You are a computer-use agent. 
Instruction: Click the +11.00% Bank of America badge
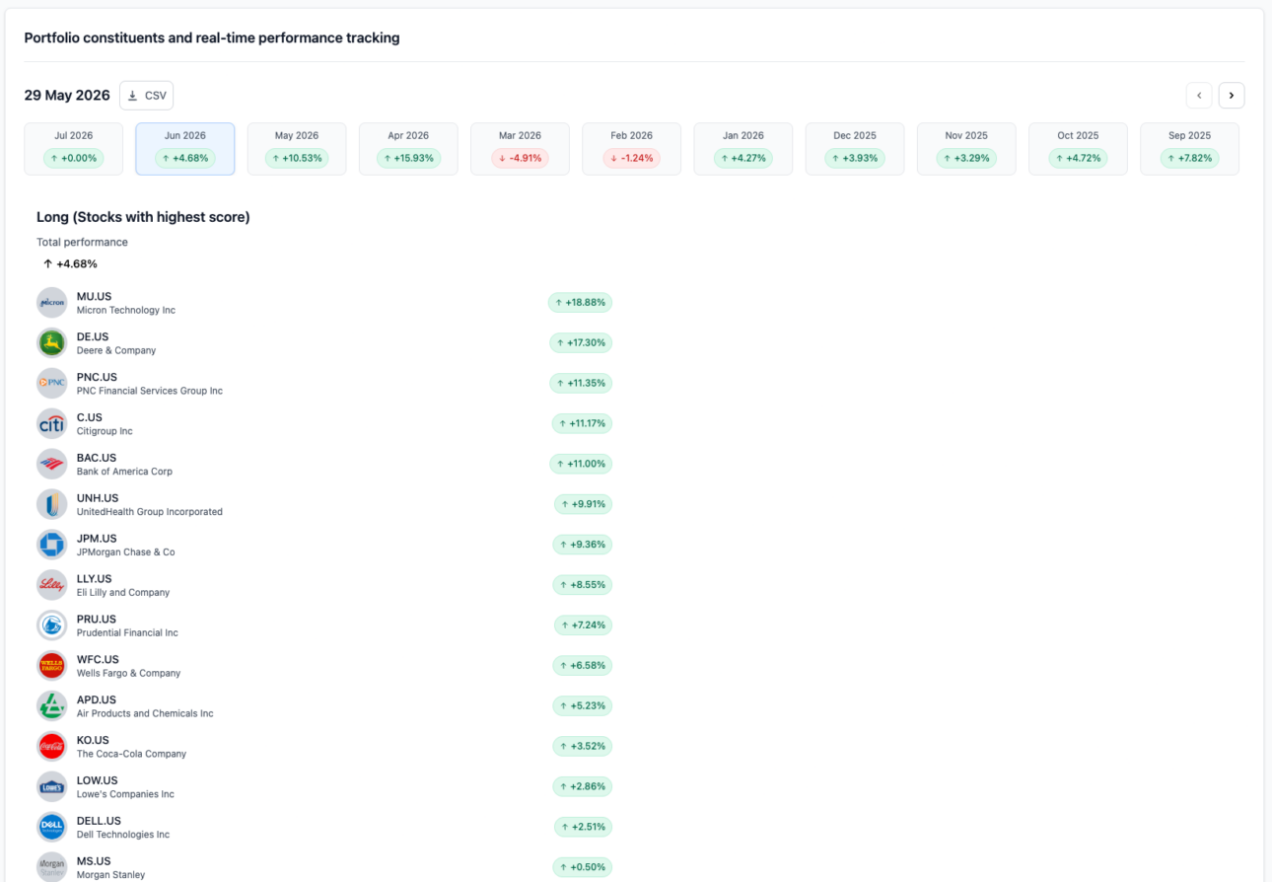pyautogui.click(x=581, y=464)
